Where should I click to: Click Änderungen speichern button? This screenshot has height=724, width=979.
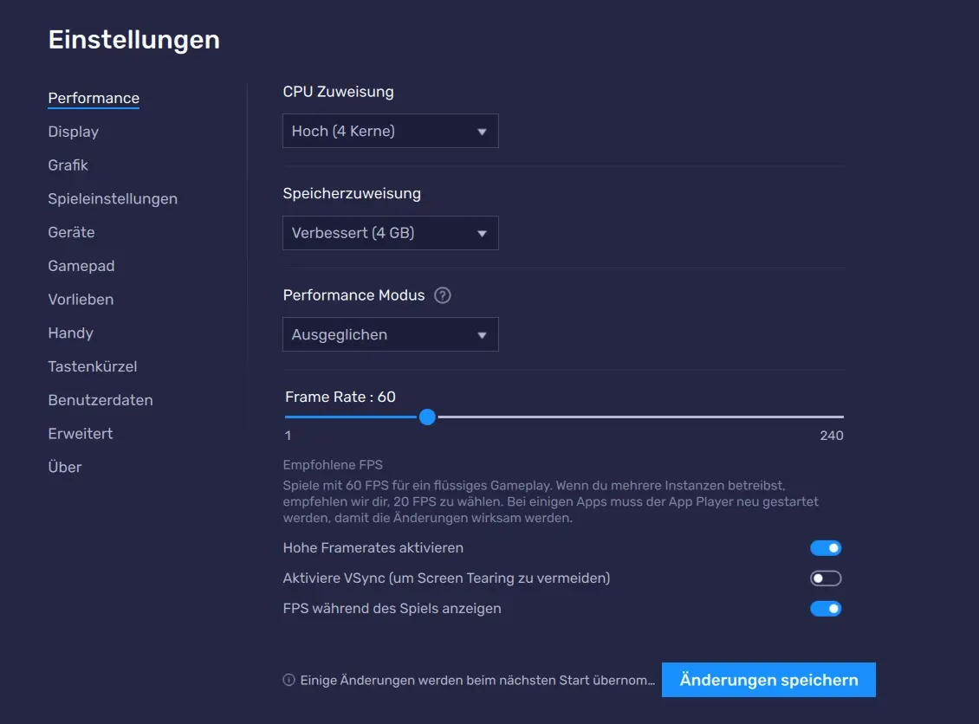pyautogui.click(x=768, y=680)
